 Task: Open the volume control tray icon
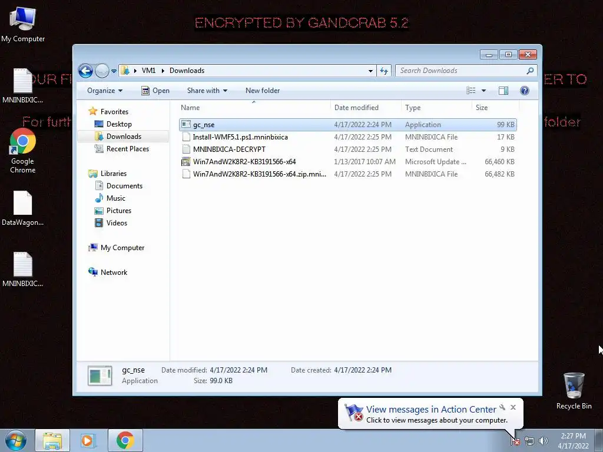tap(544, 441)
